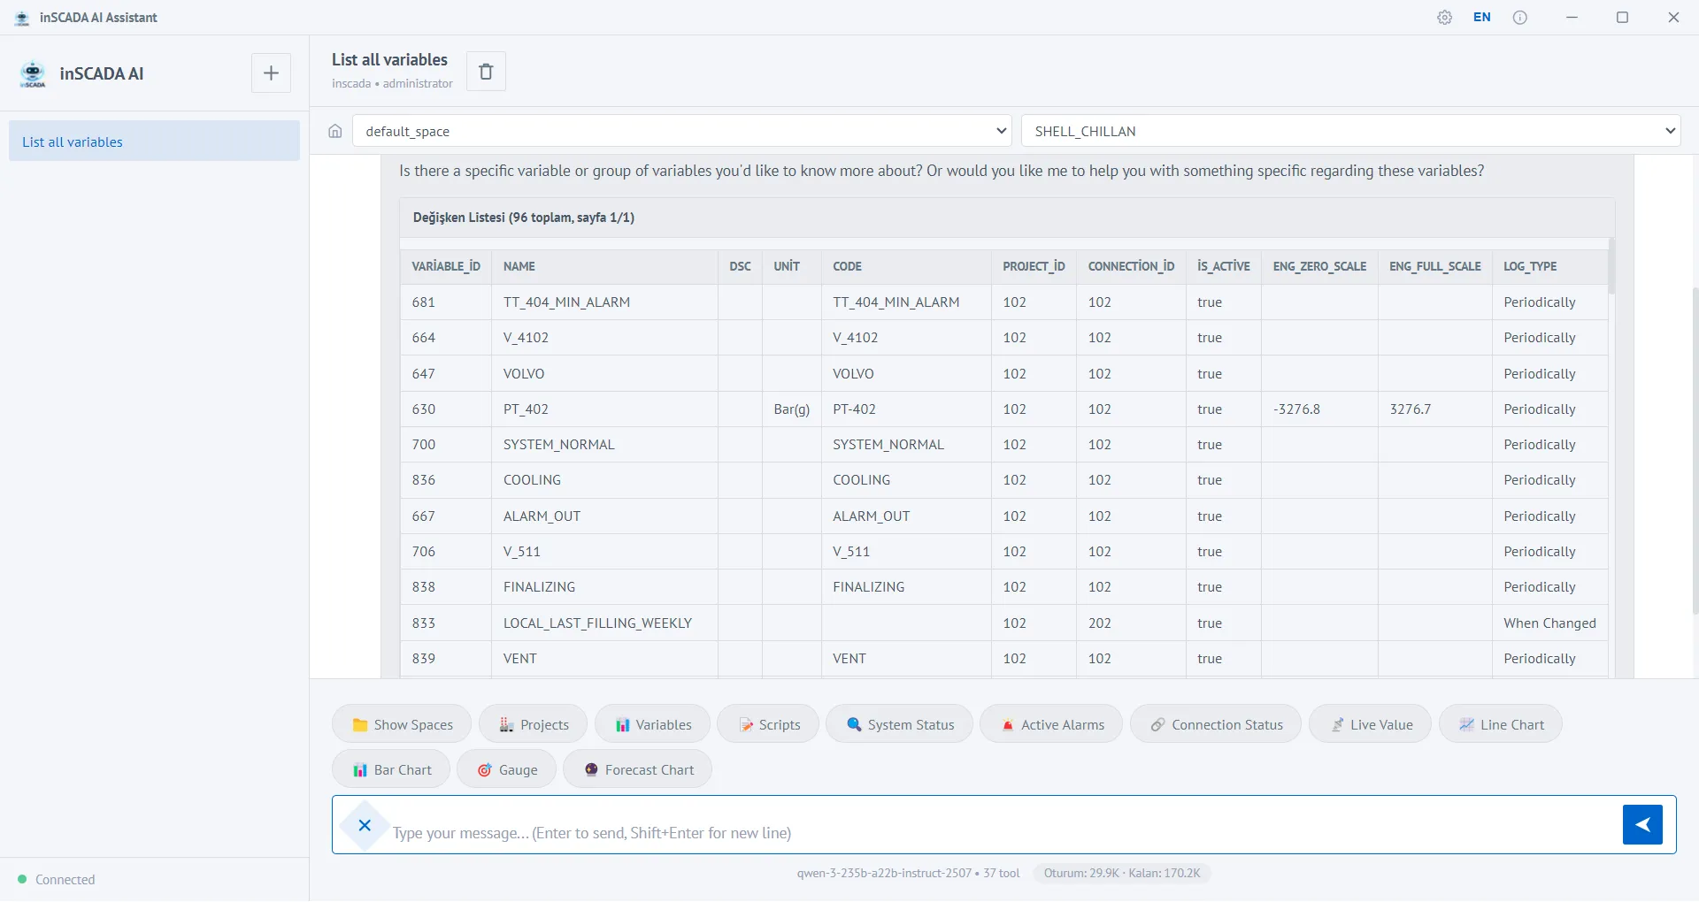Send the message with the arrow button

pos(1642,824)
